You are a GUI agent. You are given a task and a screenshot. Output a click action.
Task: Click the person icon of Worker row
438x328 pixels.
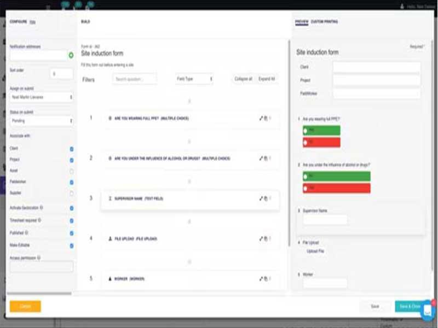coord(110,279)
